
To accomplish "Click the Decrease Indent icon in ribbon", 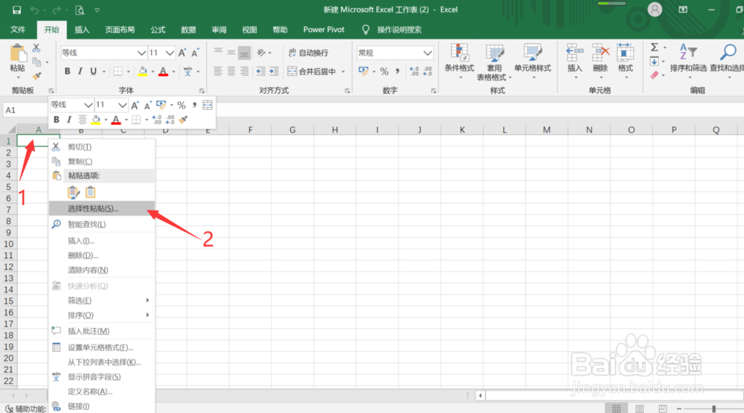I will click(x=261, y=71).
